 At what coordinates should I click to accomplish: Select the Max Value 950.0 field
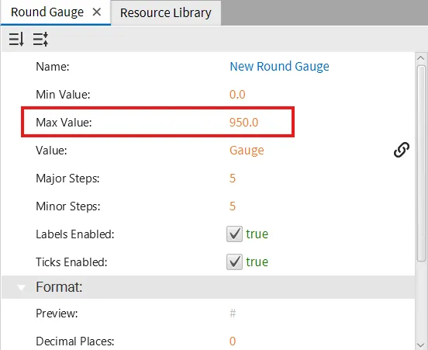click(x=243, y=123)
